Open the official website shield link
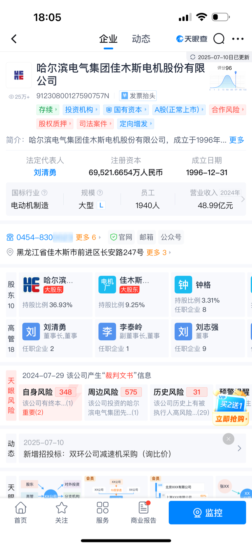The image size is (252, 547). 121,237
